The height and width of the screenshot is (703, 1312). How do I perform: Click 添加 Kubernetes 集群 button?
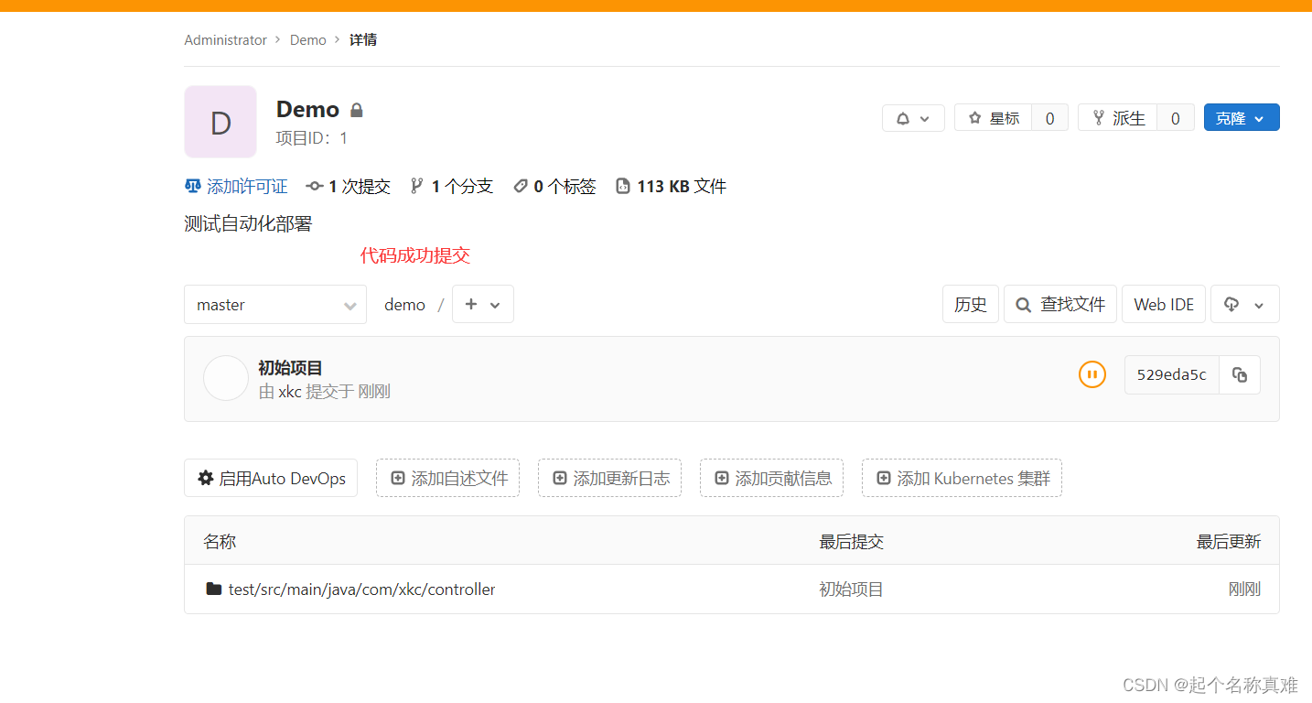(x=962, y=478)
